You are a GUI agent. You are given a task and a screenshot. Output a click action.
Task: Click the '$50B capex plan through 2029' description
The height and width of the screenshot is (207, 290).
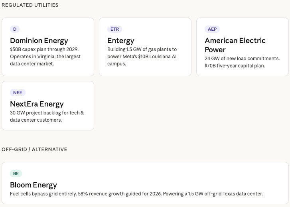point(45,57)
